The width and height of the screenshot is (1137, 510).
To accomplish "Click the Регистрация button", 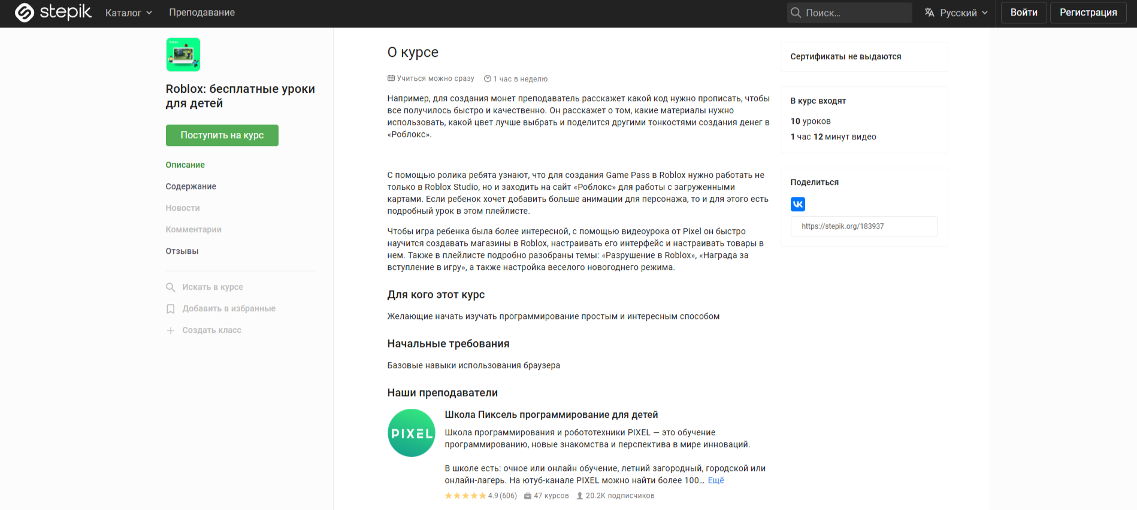I will [x=1088, y=13].
